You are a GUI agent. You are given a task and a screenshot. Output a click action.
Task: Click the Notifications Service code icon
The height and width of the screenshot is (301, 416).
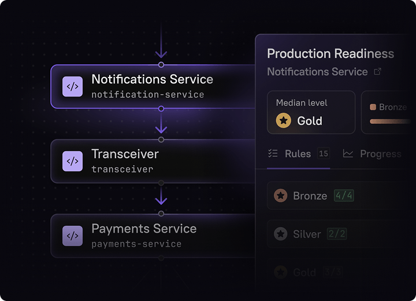point(72,86)
